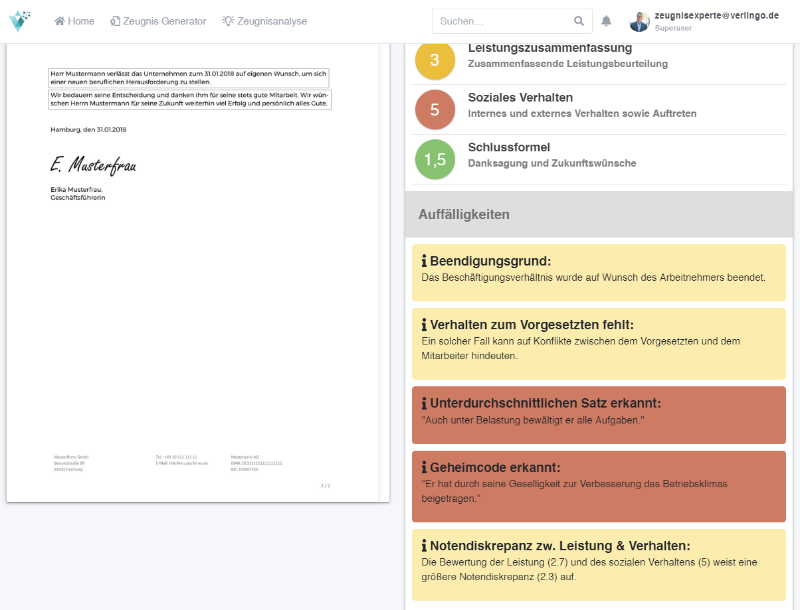
Task: Select the Verhalten zum Vorgesetzten fehlt card
Action: tap(599, 344)
